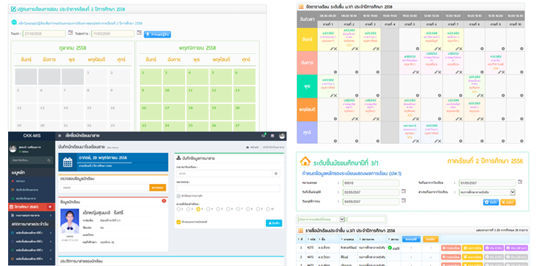Click the red first action button in row 4375

[x=450, y=248]
